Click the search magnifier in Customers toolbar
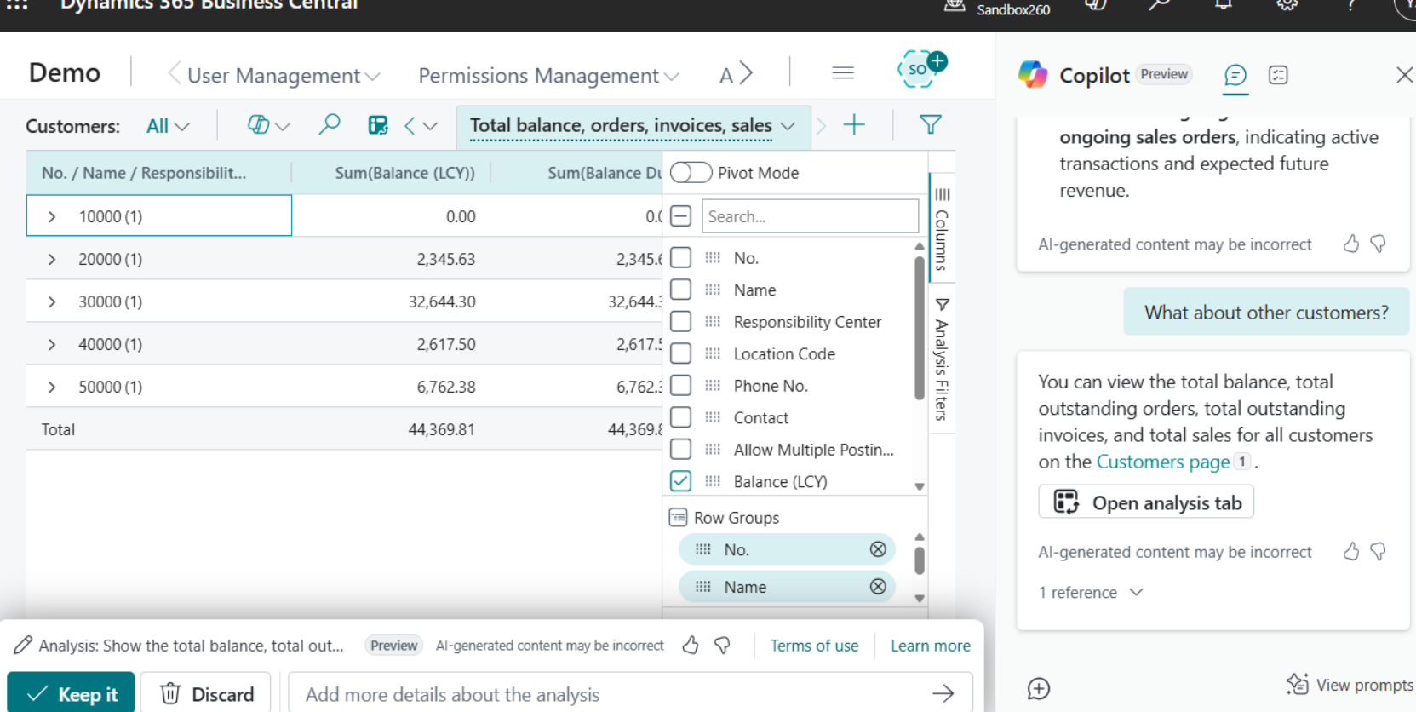The height and width of the screenshot is (712, 1416). 329,125
